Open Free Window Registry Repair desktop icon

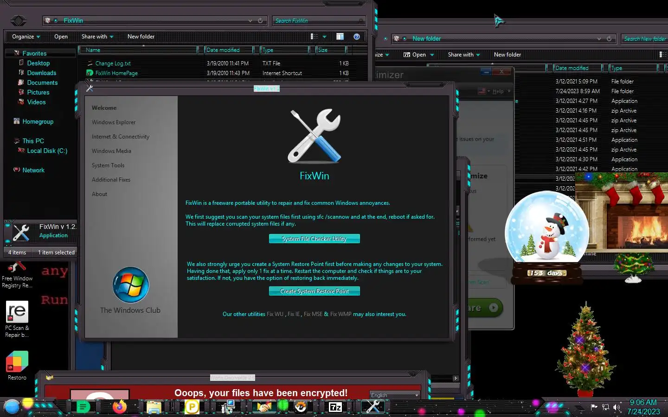17,275
